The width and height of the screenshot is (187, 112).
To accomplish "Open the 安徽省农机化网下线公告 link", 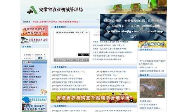I will (x=148, y=67).
